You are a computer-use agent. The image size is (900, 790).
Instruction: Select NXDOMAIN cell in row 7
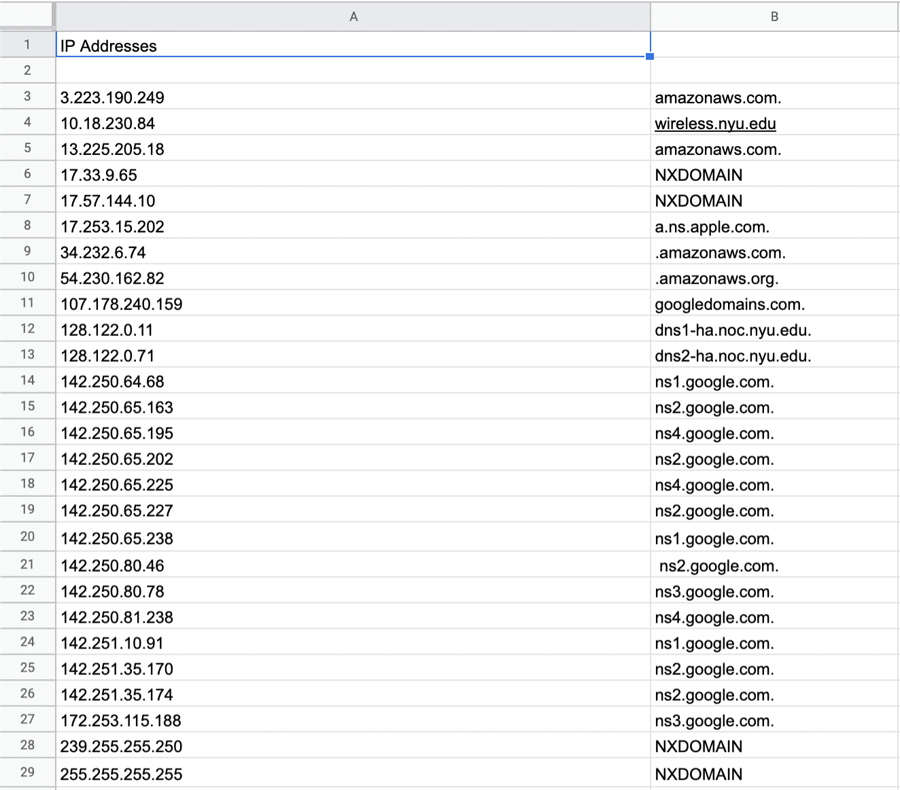775,201
